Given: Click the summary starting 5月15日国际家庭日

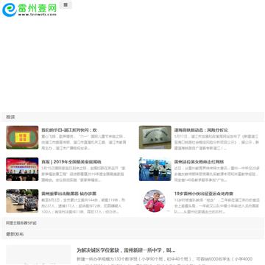Looking at the screenshot, I should point(84,174).
